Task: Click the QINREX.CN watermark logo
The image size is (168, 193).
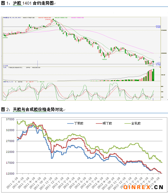Action: point(143,187)
